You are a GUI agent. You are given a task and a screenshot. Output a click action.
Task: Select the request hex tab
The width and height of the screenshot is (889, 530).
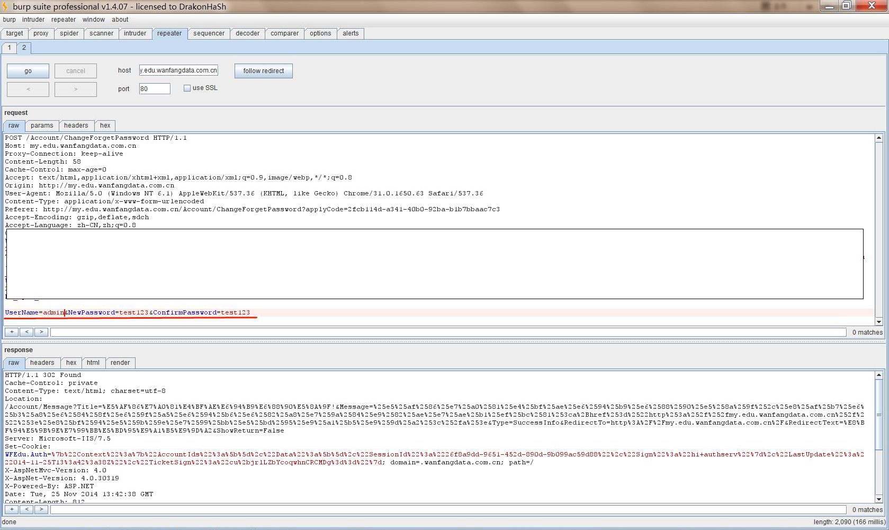[x=105, y=125]
